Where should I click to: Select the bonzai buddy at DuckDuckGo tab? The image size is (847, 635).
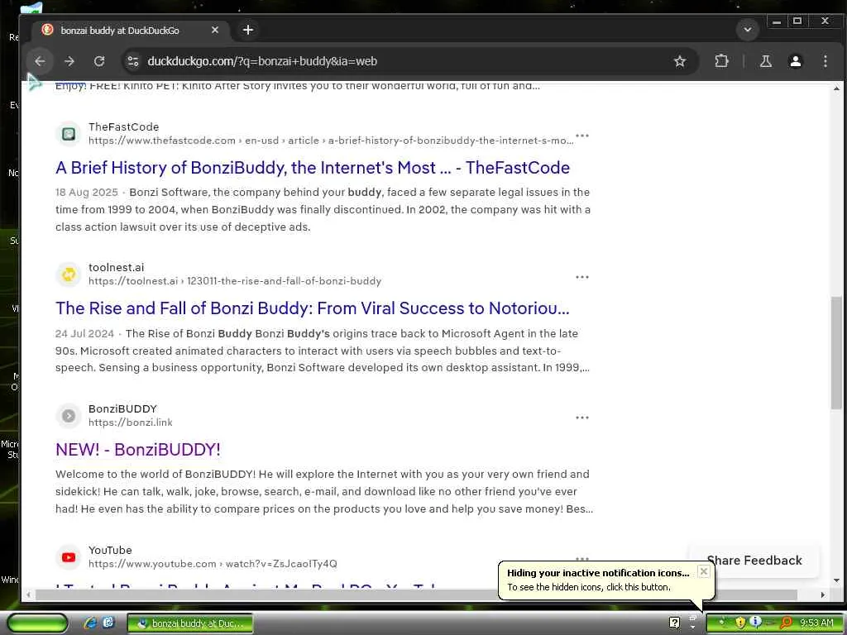click(x=131, y=31)
